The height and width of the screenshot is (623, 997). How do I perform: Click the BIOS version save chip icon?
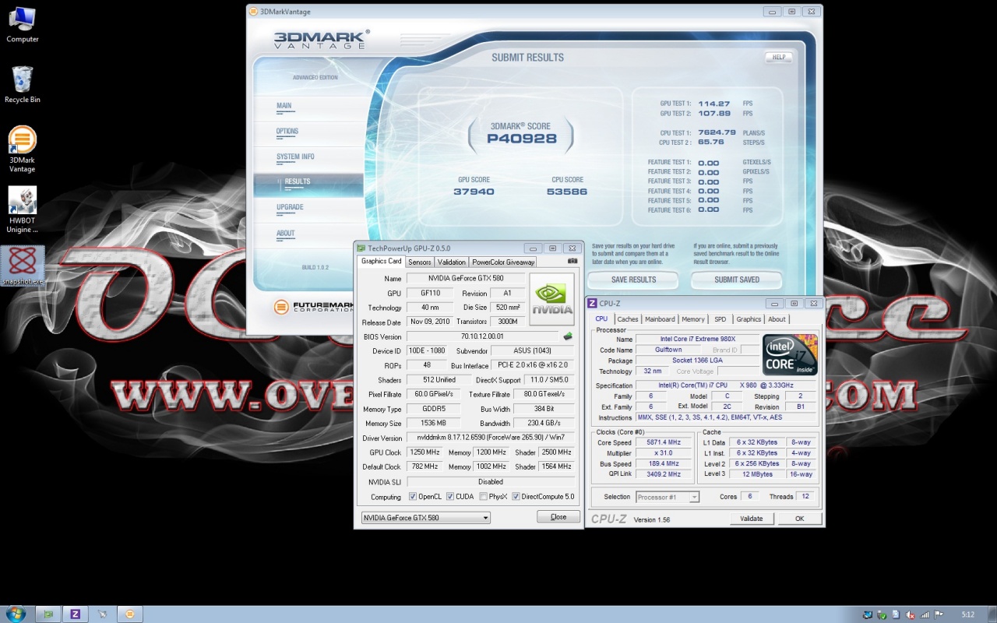pos(568,336)
